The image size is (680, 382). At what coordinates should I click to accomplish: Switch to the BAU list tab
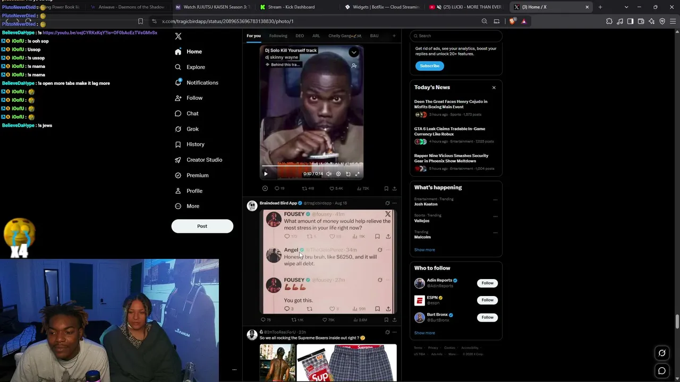click(x=374, y=36)
